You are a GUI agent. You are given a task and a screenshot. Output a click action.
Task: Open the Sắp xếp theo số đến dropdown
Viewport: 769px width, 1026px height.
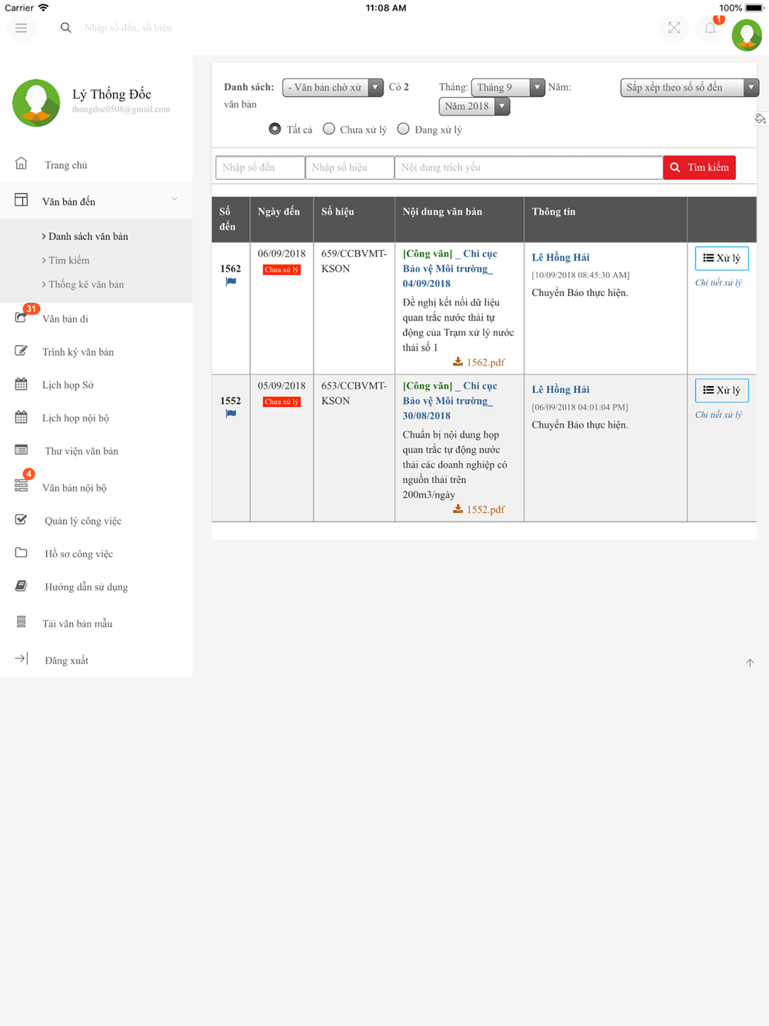[x=689, y=88]
